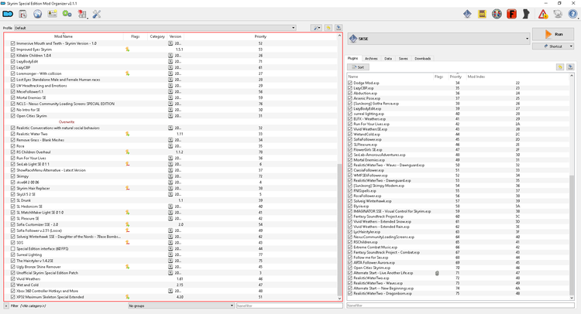This screenshot has height=314, width=581.
Task: Click the Mod Organizer blue logo toolbar icon
Action: point(8,14)
